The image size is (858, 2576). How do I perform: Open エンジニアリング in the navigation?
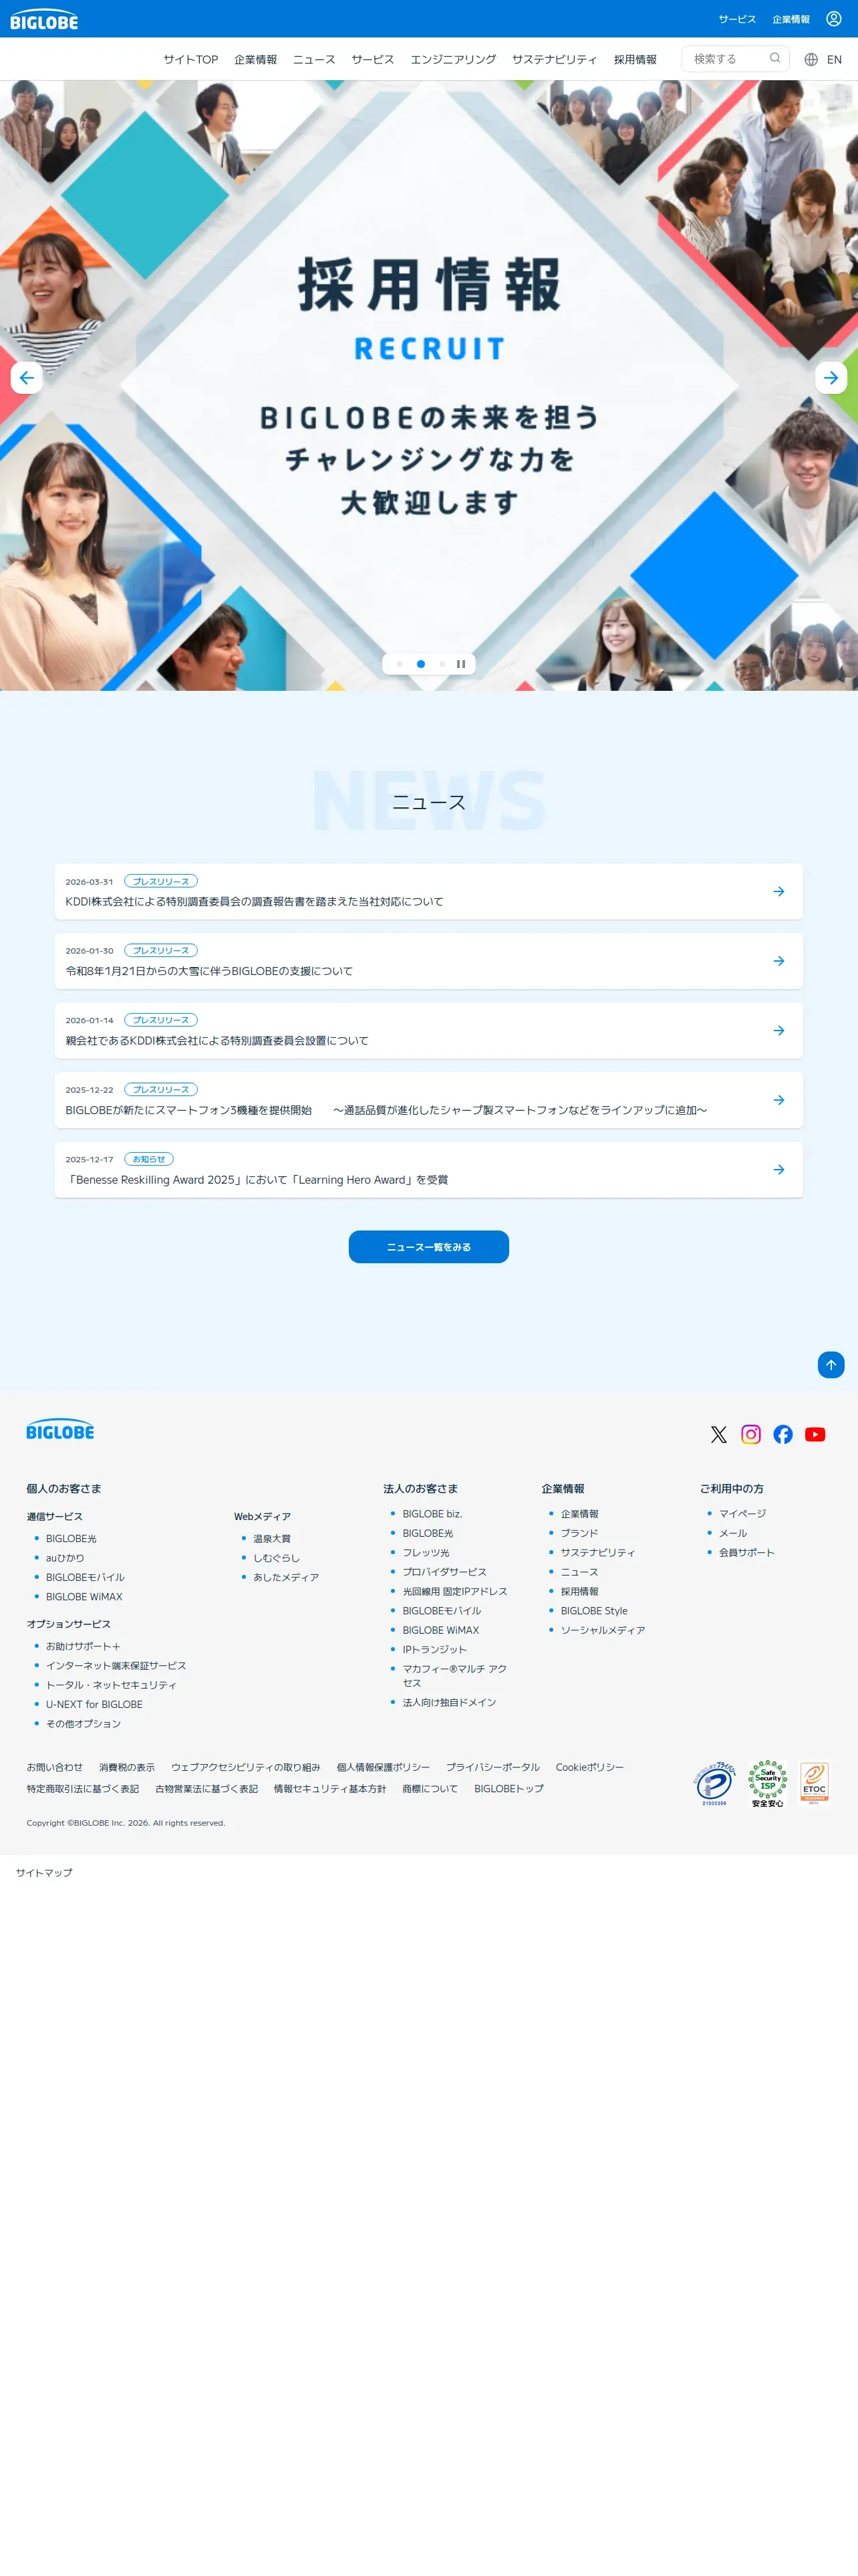454,59
